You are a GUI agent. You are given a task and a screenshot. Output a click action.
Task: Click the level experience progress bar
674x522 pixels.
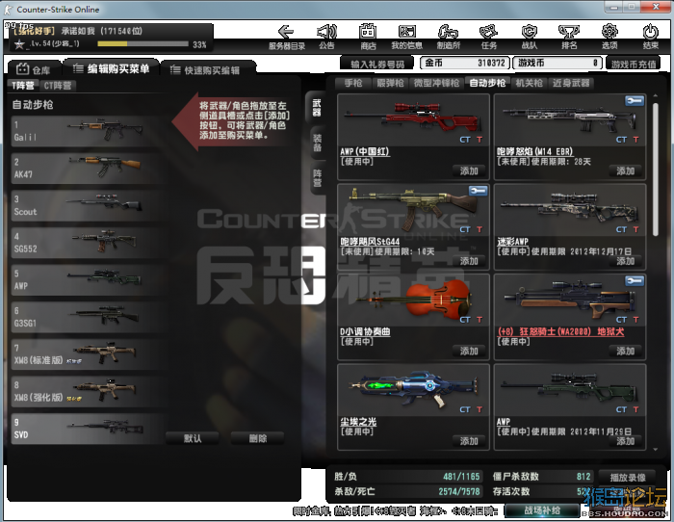click(143, 44)
